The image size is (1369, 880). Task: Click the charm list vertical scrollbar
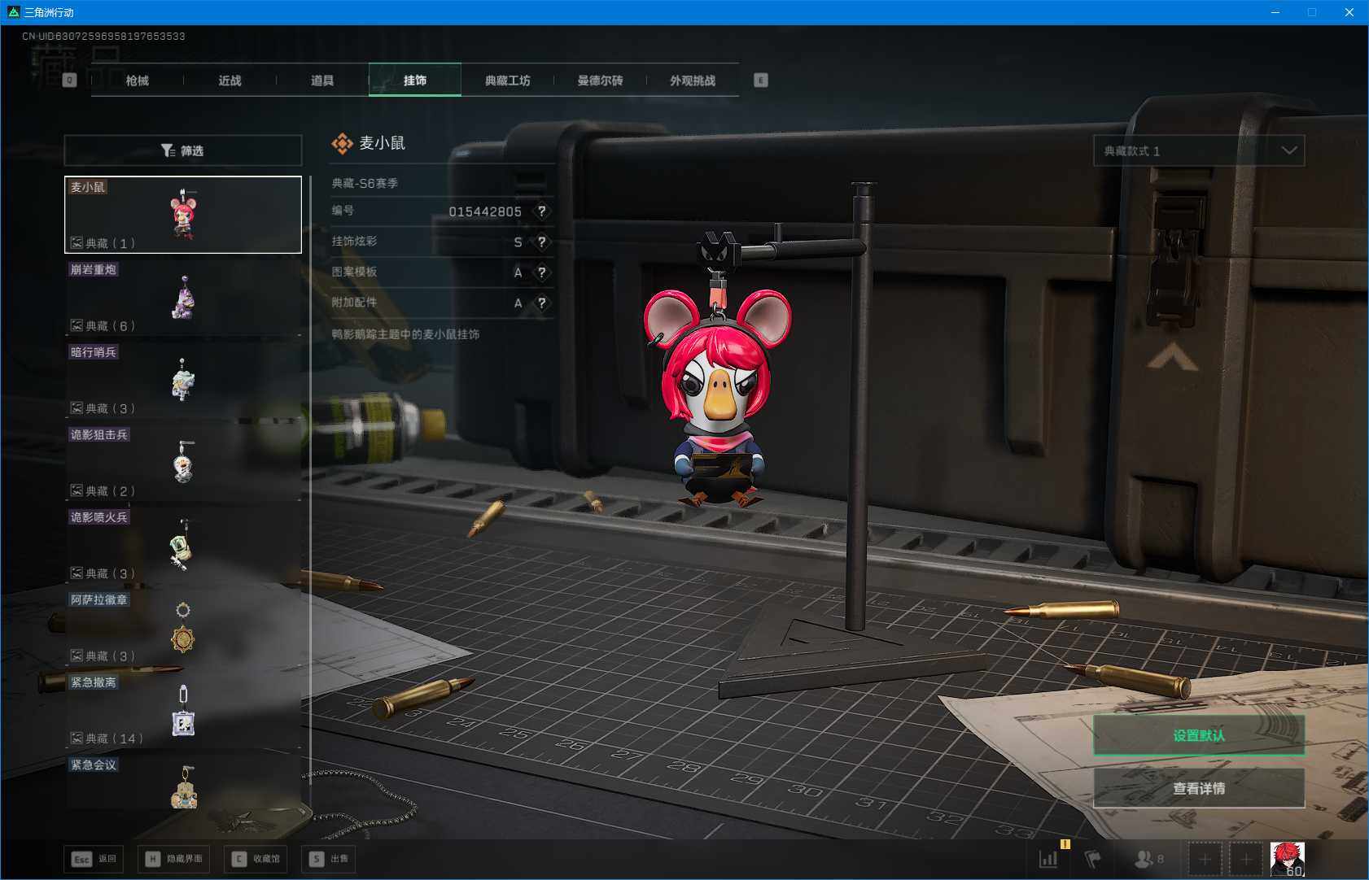[310, 488]
